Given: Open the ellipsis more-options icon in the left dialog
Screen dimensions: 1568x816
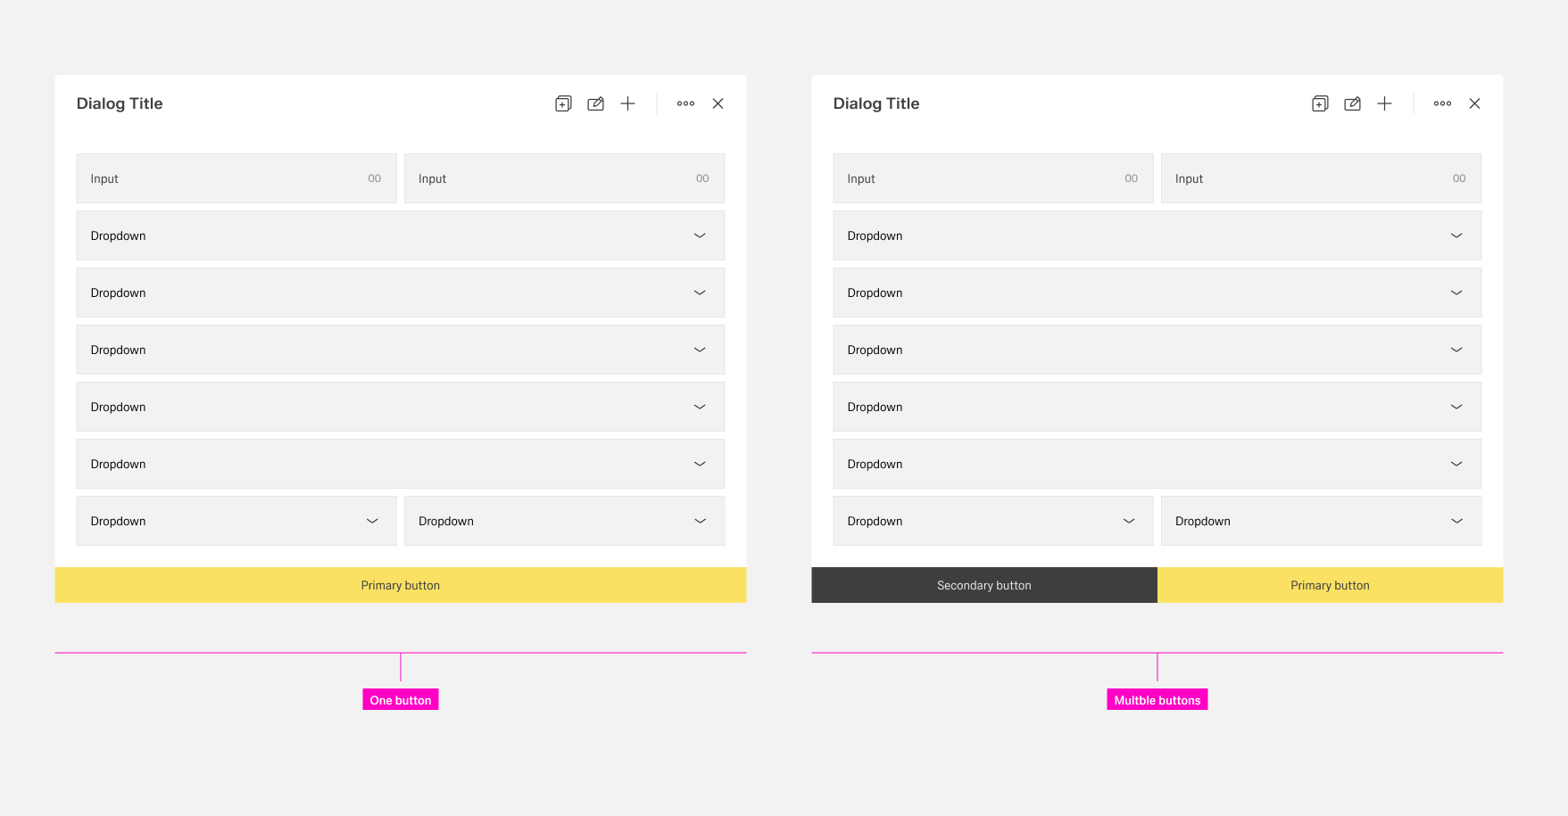Looking at the screenshot, I should coord(685,103).
